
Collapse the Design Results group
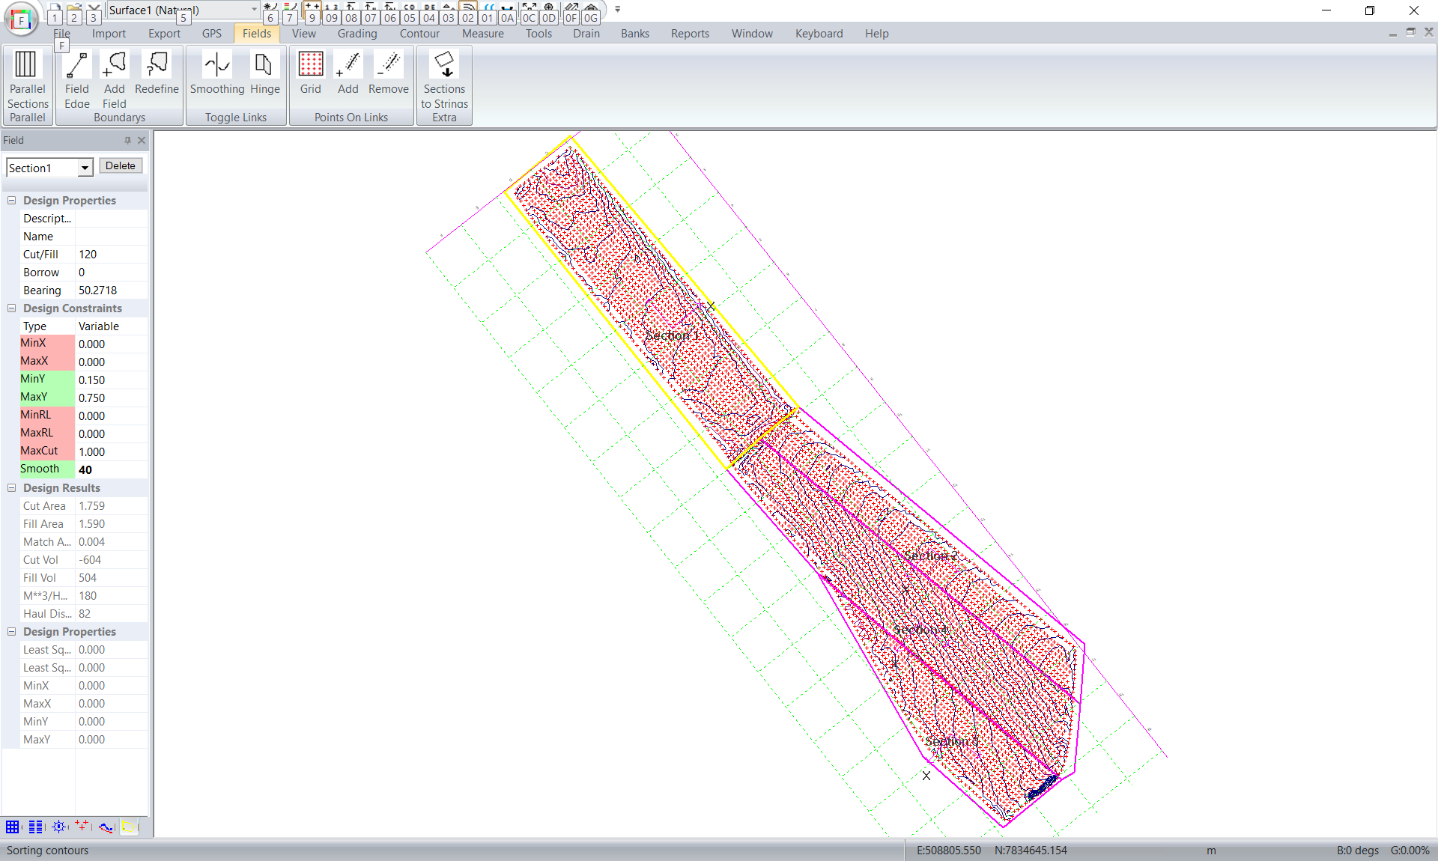coord(12,488)
